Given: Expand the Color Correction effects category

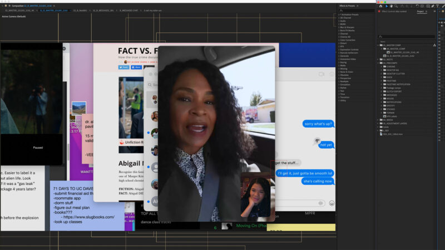Looking at the screenshot, I should (x=340, y=40).
